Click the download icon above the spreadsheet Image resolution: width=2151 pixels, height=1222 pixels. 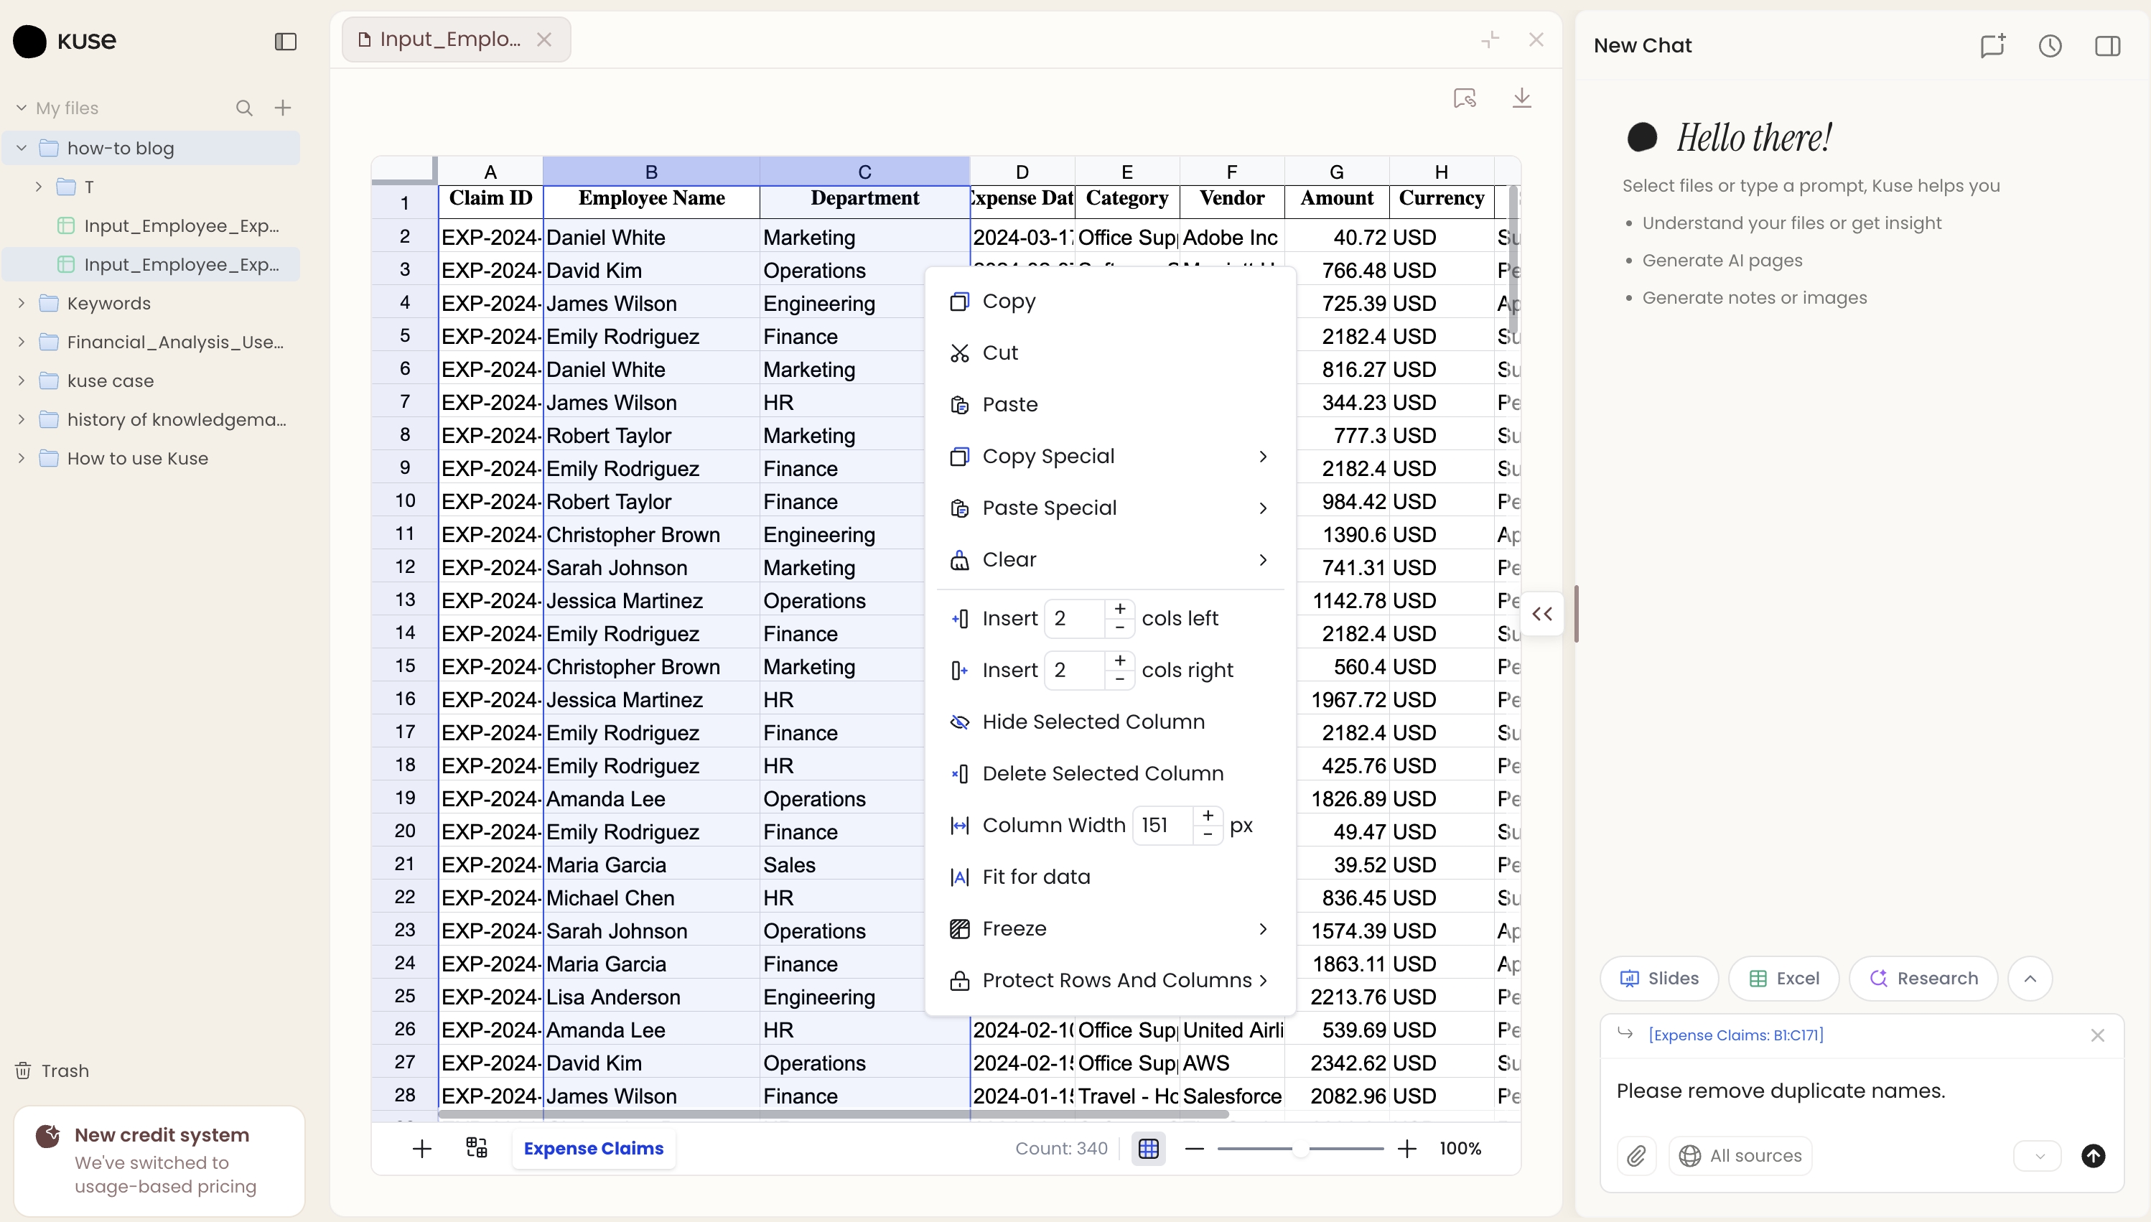pyautogui.click(x=1521, y=98)
